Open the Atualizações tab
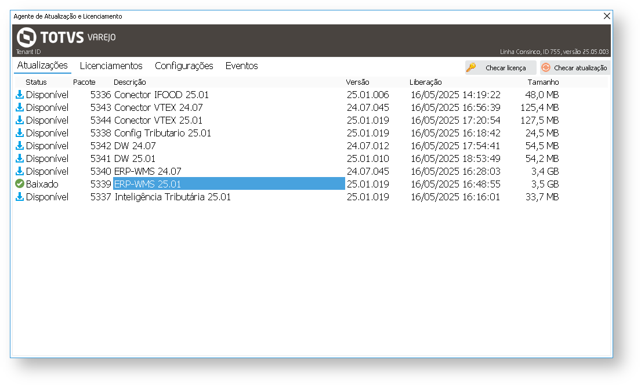The height and width of the screenshot is (386, 641). point(42,66)
